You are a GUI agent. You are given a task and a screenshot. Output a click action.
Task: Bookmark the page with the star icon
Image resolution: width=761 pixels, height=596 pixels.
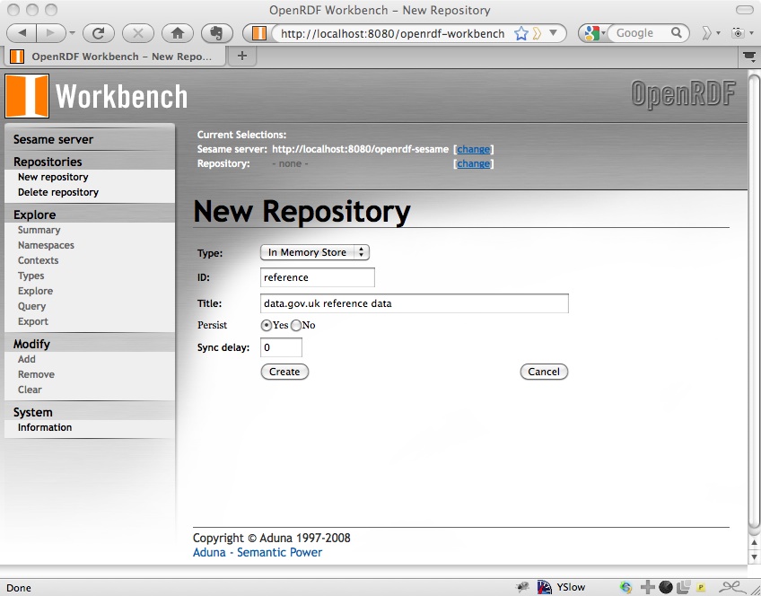520,33
